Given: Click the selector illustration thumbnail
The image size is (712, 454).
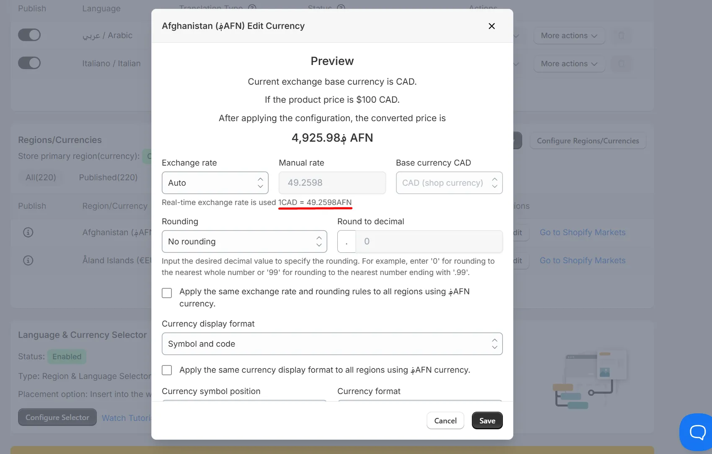Looking at the screenshot, I should tap(591, 380).
